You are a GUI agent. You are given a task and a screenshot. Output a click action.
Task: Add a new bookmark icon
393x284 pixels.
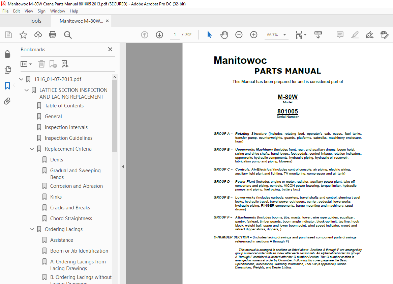(x=53, y=64)
